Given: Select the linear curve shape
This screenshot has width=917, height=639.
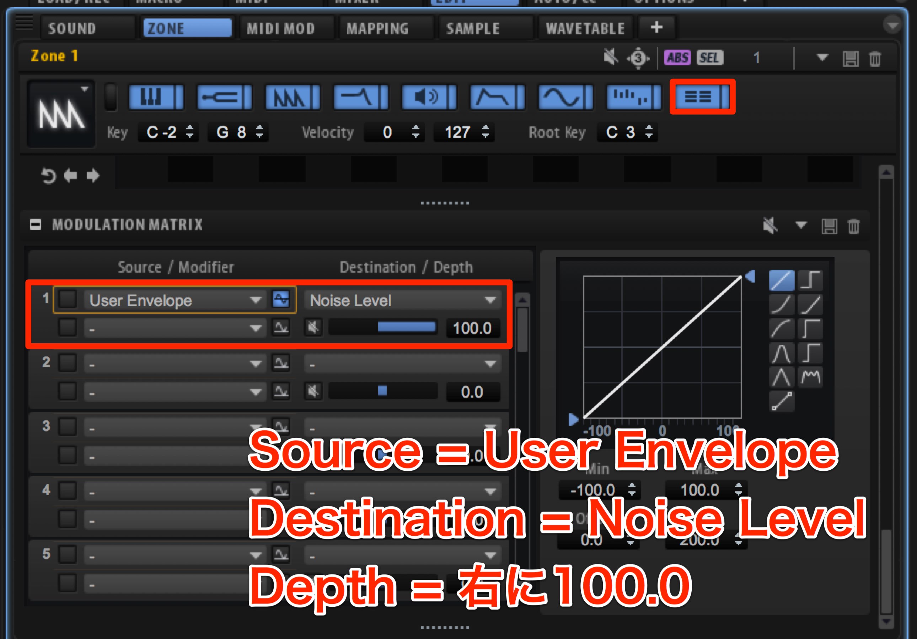Looking at the screenshot, I should coord(782,280).
